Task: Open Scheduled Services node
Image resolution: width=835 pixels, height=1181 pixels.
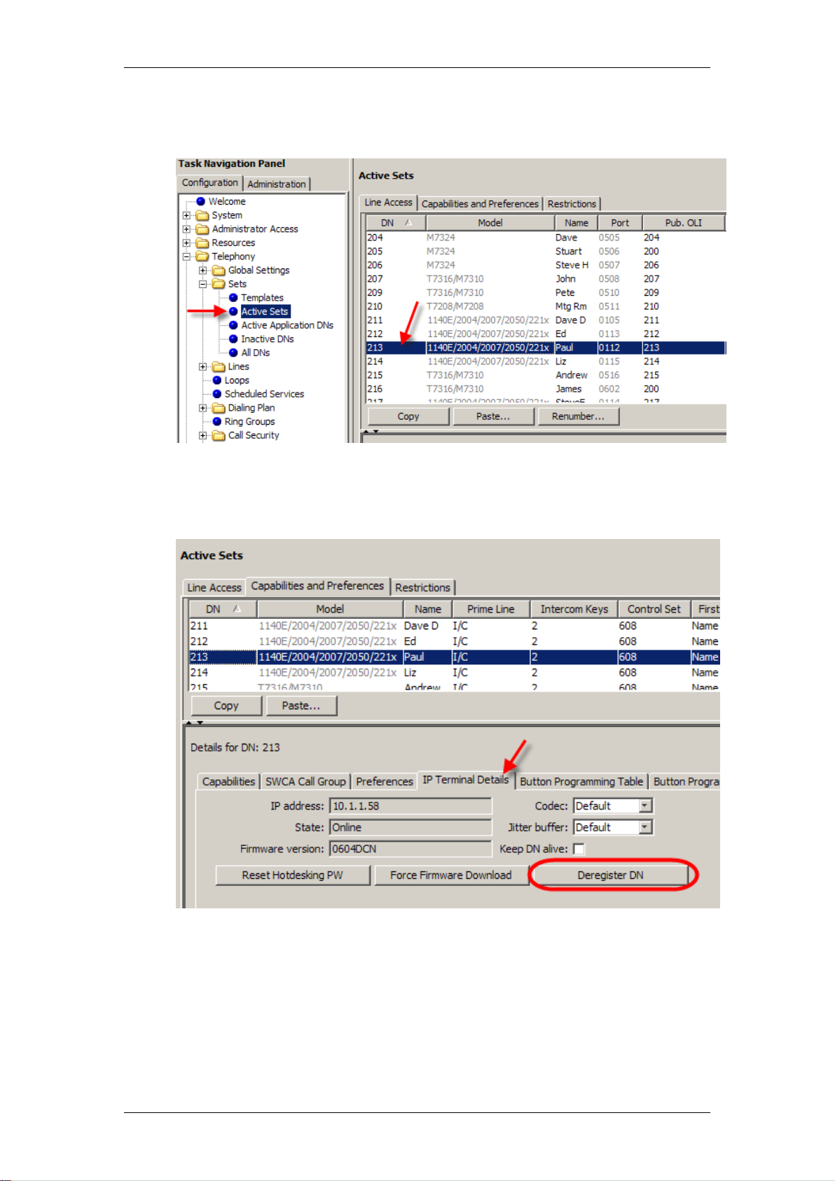Action: 264,394
